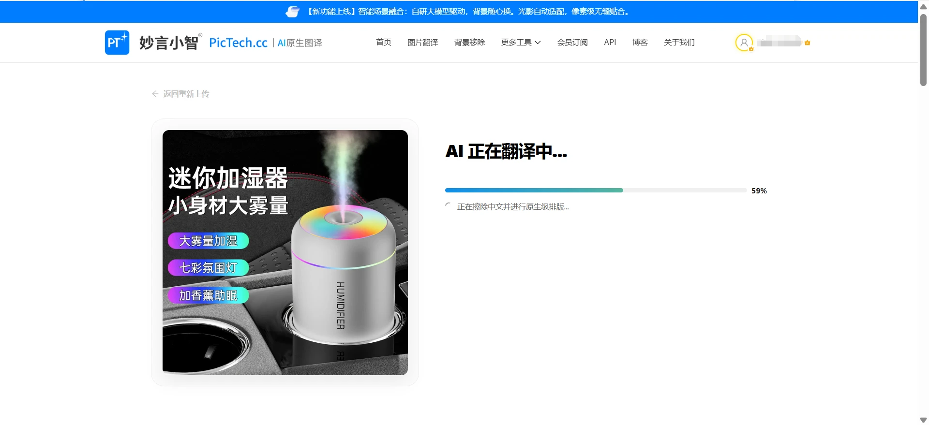Click the announcement banner cloud icon
Screen dimensions: 929x425
click(x=293, y=12)
